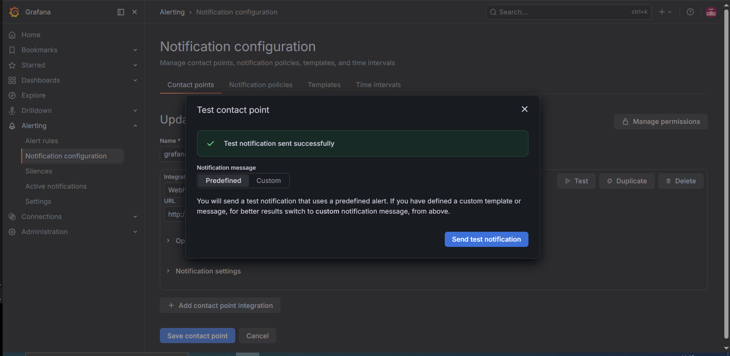Click the contact point Name field
Viewport: 730px width, 356px height.
(x=173, y=154)
